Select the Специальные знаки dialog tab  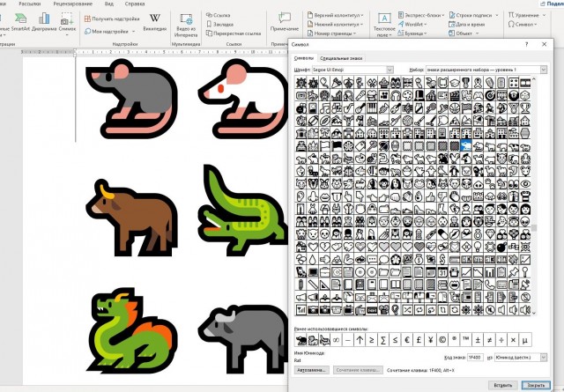click(341, 58)
